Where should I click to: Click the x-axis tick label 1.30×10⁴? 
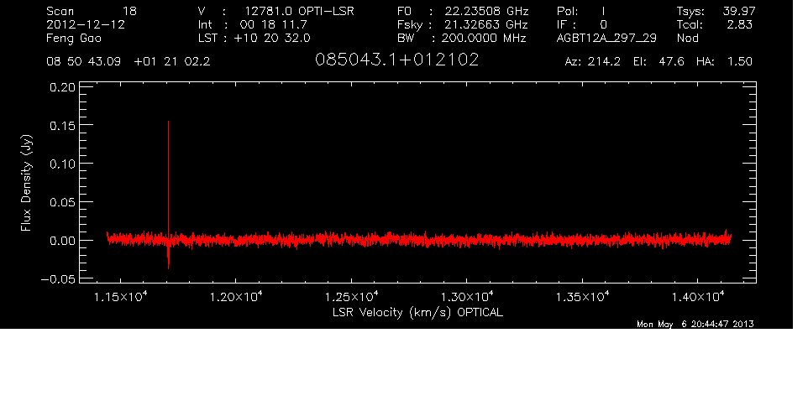[x=467, y=297]
